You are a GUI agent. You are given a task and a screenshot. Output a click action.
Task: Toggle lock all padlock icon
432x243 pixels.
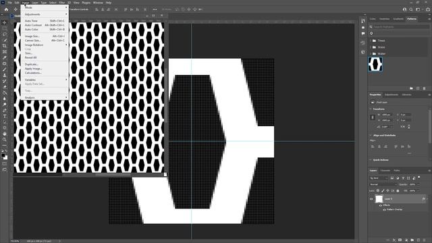point(398,190)
